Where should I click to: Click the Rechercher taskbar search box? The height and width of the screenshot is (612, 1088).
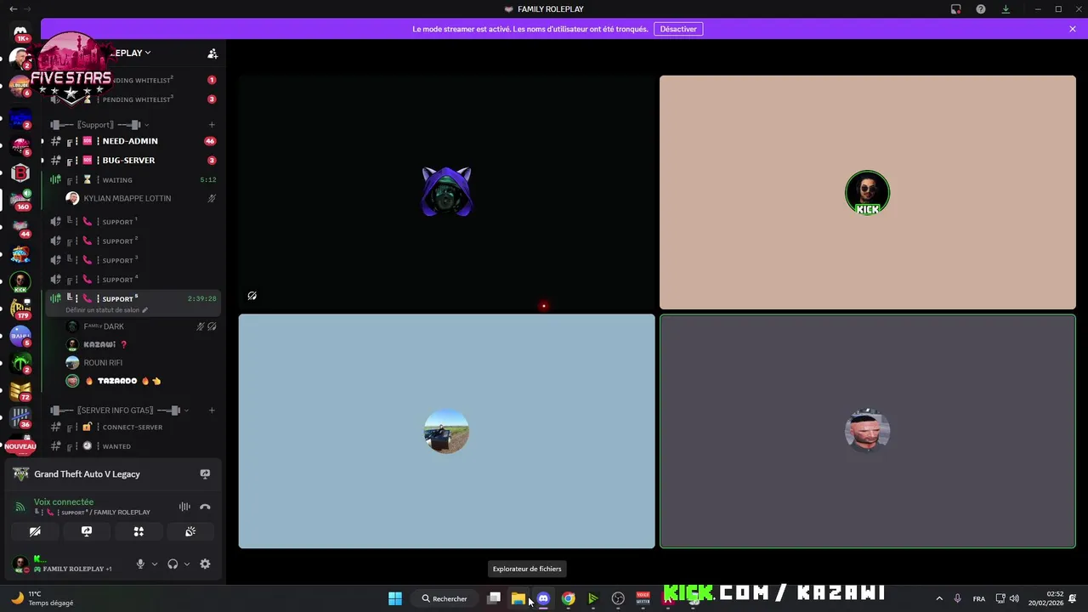pos(445,598)
